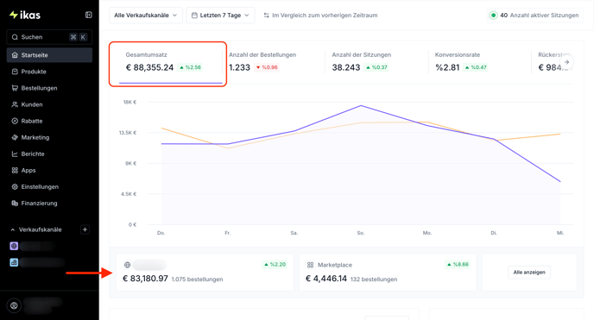Click the Marketplace revenue card
The width and height of the screenshot is (594, 320).
tap(388, 273)
